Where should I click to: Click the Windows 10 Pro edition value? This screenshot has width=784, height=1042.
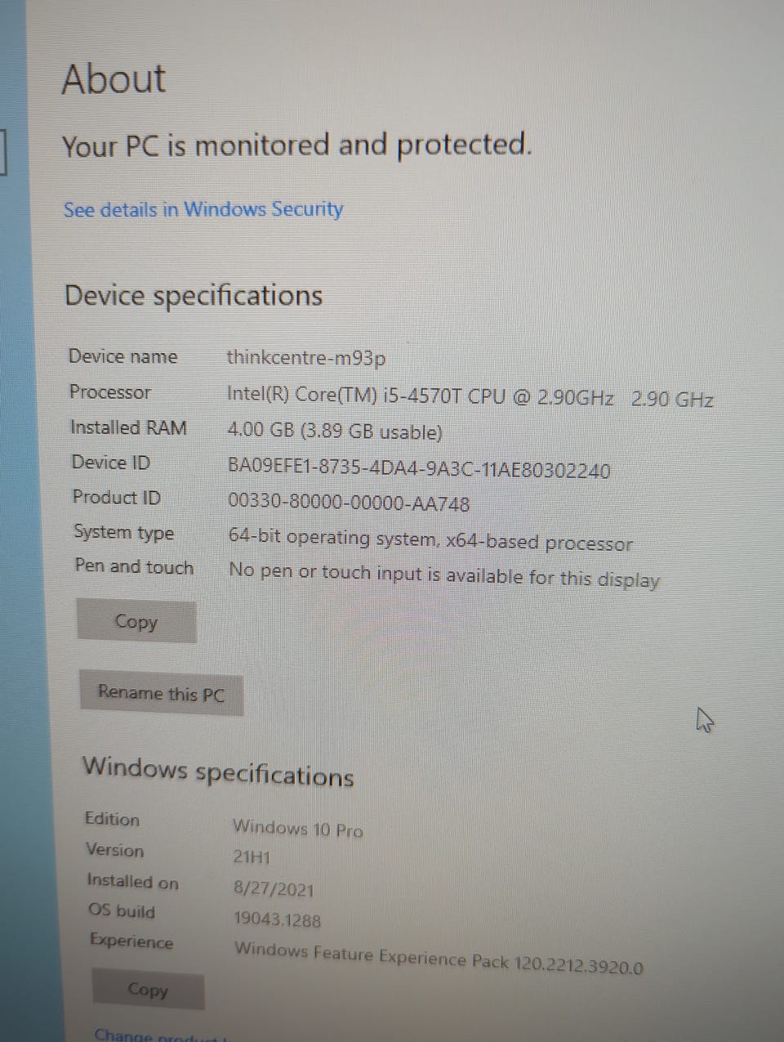pyautogui.click(x=298, y=828)
